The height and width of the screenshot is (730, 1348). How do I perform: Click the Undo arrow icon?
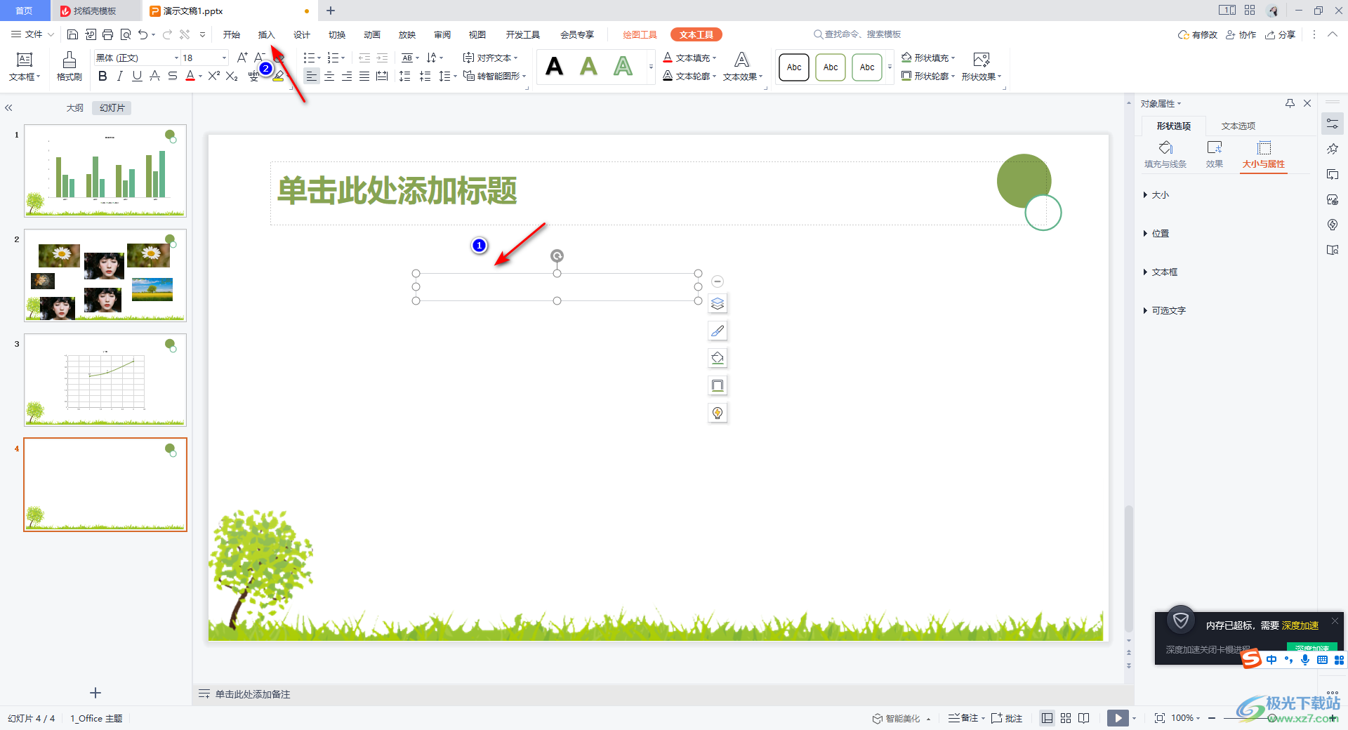pos(143,34)
